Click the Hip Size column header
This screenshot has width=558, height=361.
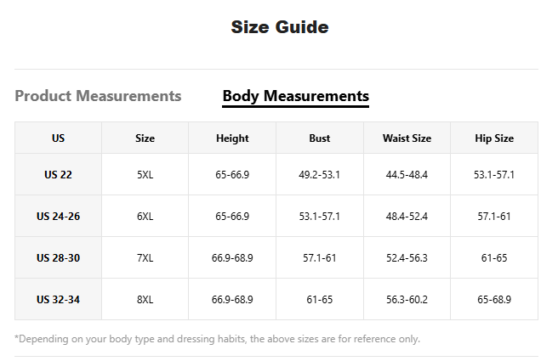click(x=493, y=138)
